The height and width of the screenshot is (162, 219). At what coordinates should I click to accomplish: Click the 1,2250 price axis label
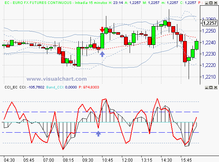(209, 31)
